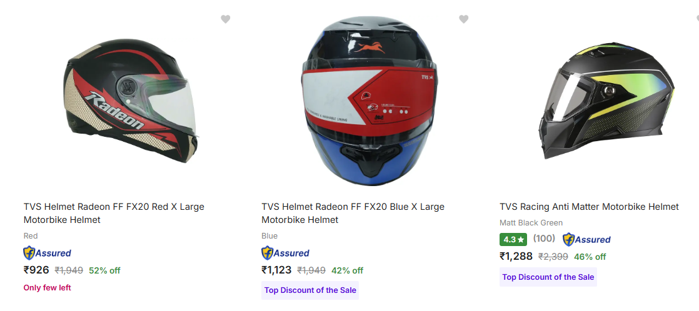Click the 4.3 star rating badge
This screenshot has width=699, height=311.
pyautogui.click(x=513, y=239)
